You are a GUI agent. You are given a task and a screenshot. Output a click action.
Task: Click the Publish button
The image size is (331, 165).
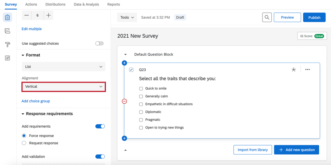coord(314,17)
